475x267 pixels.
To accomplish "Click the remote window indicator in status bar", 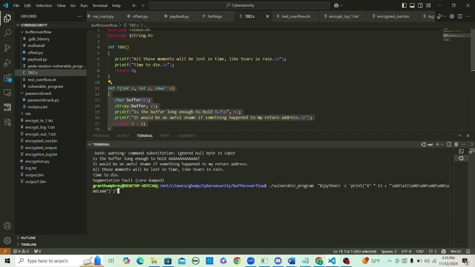I will (6, 251).
